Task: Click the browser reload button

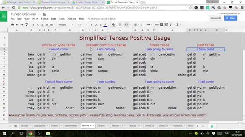Action: coord(13,8)
